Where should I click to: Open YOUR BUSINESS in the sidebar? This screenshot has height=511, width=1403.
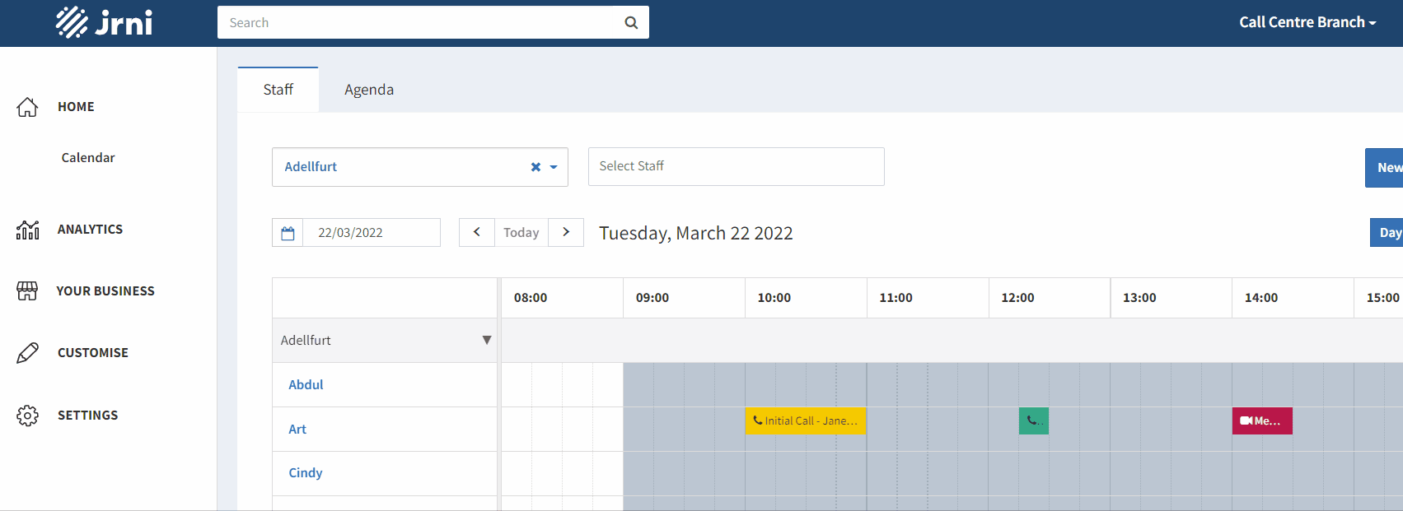coord(105,291)
